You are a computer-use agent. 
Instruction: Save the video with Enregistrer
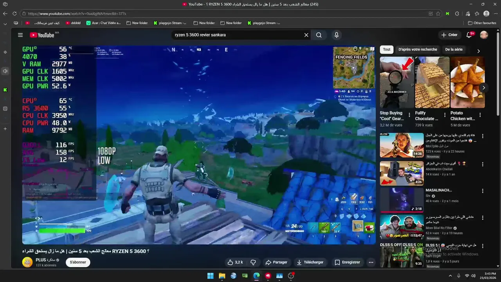tap(347, 262)
